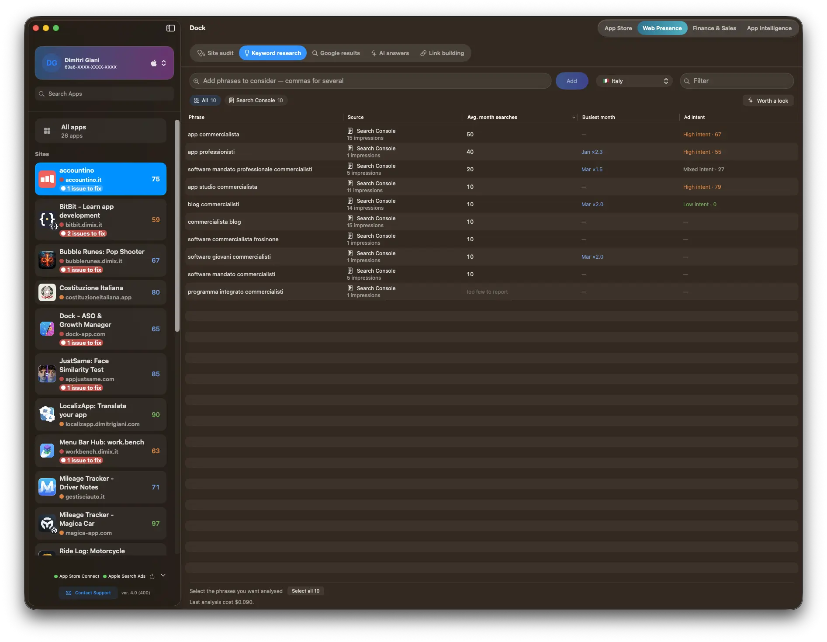Screen dimensions: 827x642
Task: Click the App Store Connect status dot
Action: pos(56,576)
